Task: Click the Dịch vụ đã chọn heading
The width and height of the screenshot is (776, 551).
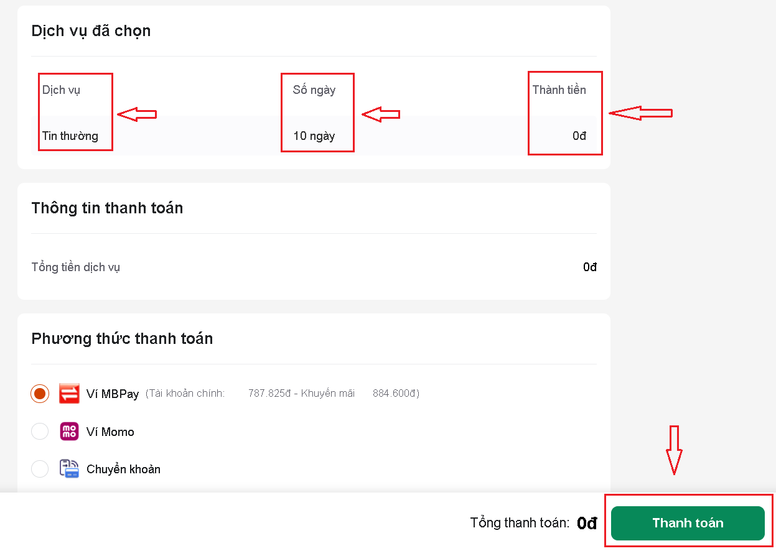Action: point(91,30)
